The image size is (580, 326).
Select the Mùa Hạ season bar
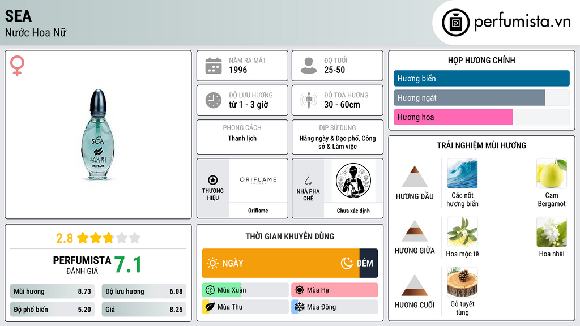(x=335, y=290)
